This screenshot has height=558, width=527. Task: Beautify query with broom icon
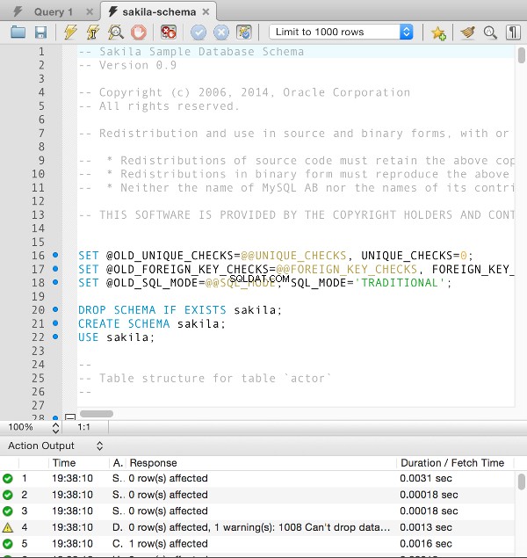tap(467, 33)
